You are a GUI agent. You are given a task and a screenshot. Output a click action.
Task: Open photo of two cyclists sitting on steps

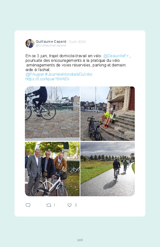point(107,114)
